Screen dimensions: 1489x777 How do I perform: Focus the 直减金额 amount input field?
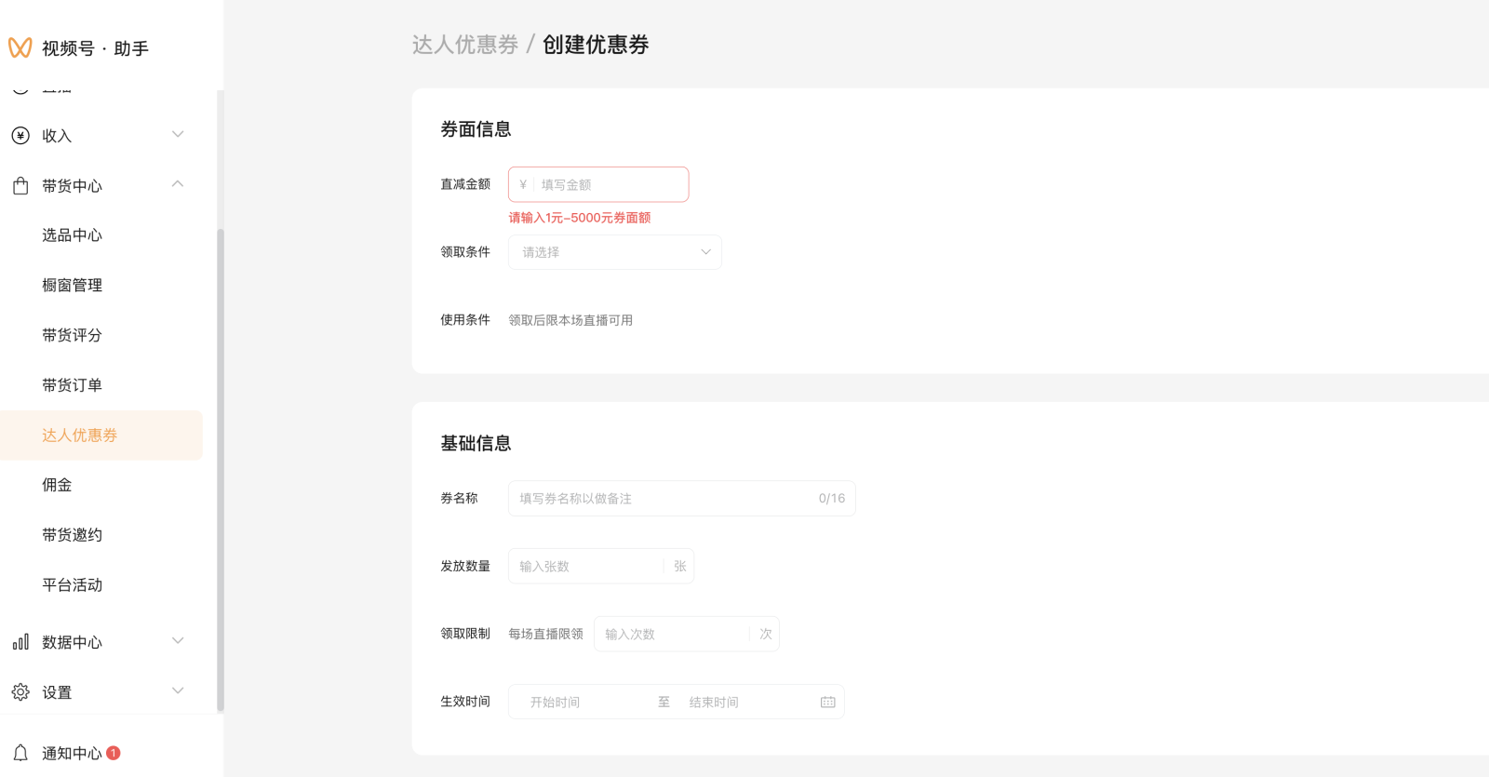coord(610,185)
